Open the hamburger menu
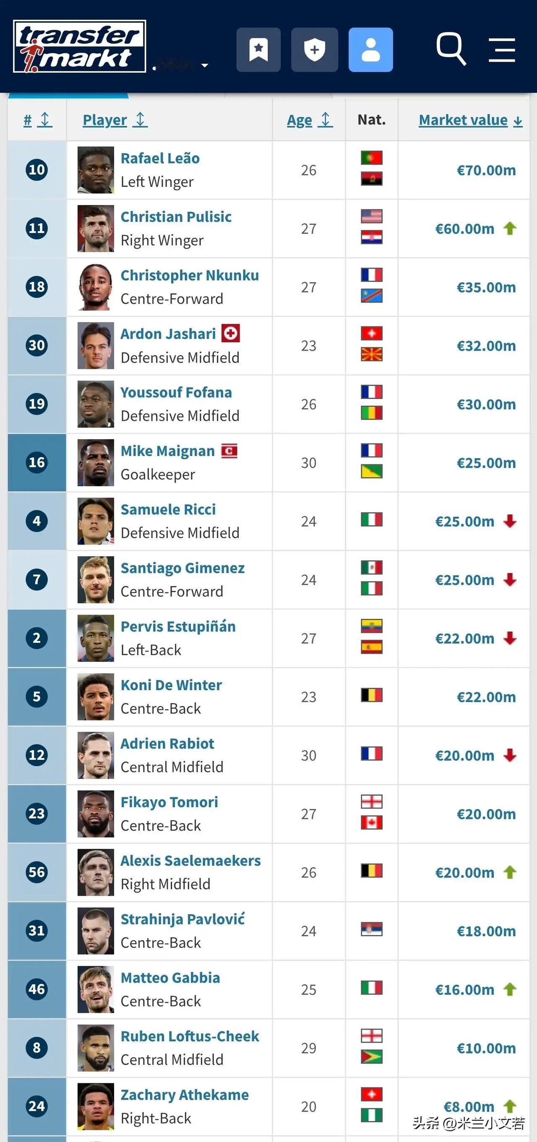This screenshot has height=1142, width=537. coord(501,50)
